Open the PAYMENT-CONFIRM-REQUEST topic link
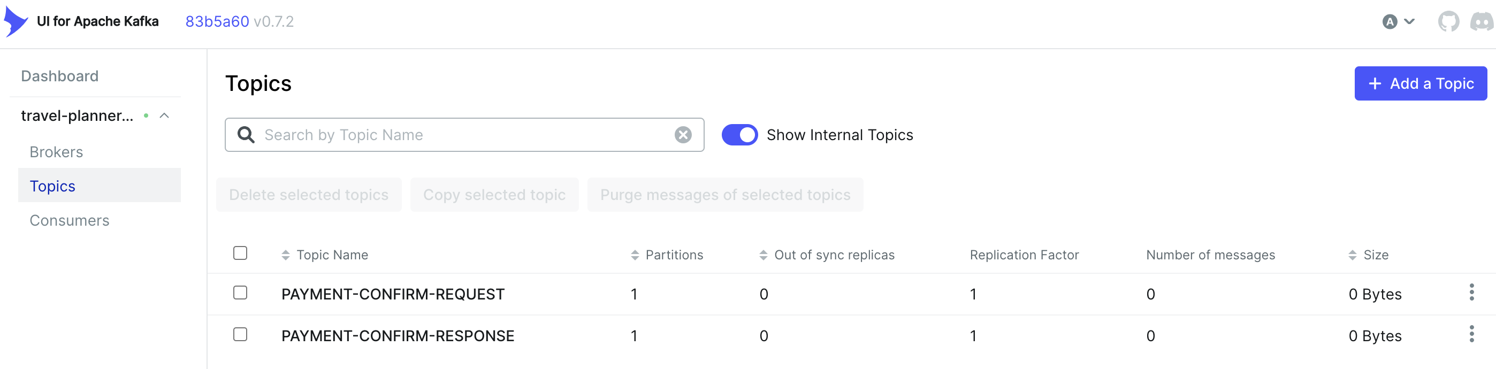The image size is (1496, 369). 393,295
